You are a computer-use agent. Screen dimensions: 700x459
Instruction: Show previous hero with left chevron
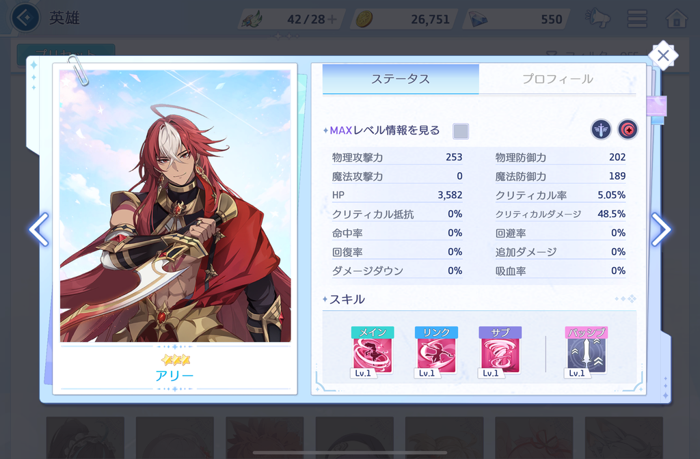[39, 229]
